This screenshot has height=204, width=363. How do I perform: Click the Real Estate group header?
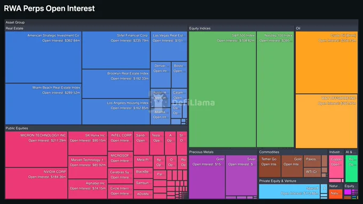(14, 28)
